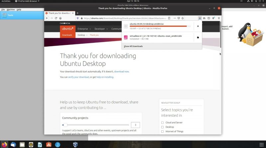Open containing folder for virtualbox deb
This screenshot has height=148, width=266.
198,37
